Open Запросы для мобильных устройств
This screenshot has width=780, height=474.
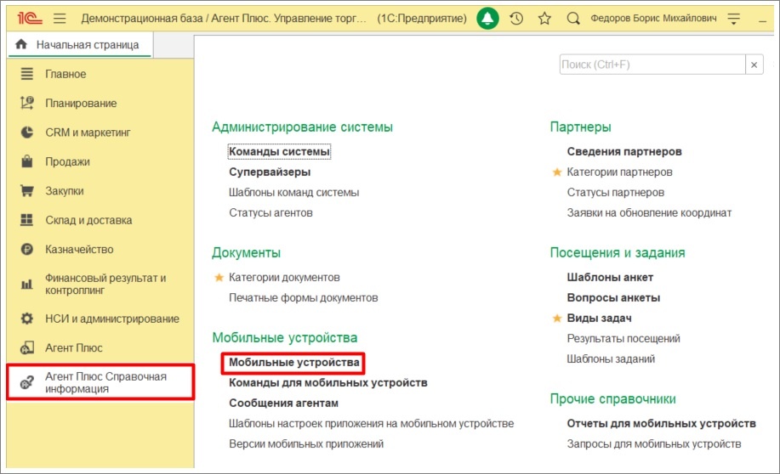tap(654, 443)
